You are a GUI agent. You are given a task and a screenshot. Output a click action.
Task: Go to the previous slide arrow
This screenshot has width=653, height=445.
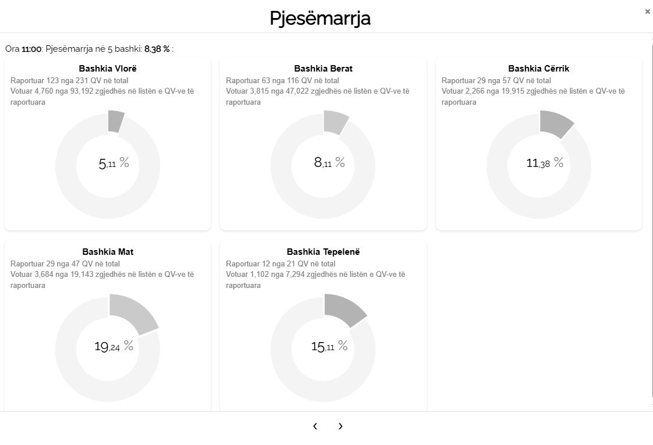315,426
